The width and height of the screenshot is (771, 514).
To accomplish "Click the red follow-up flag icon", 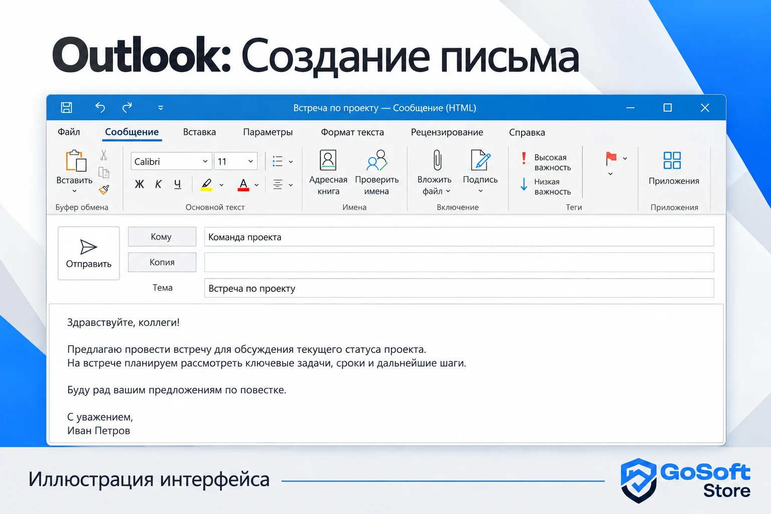I will (611, 159).
